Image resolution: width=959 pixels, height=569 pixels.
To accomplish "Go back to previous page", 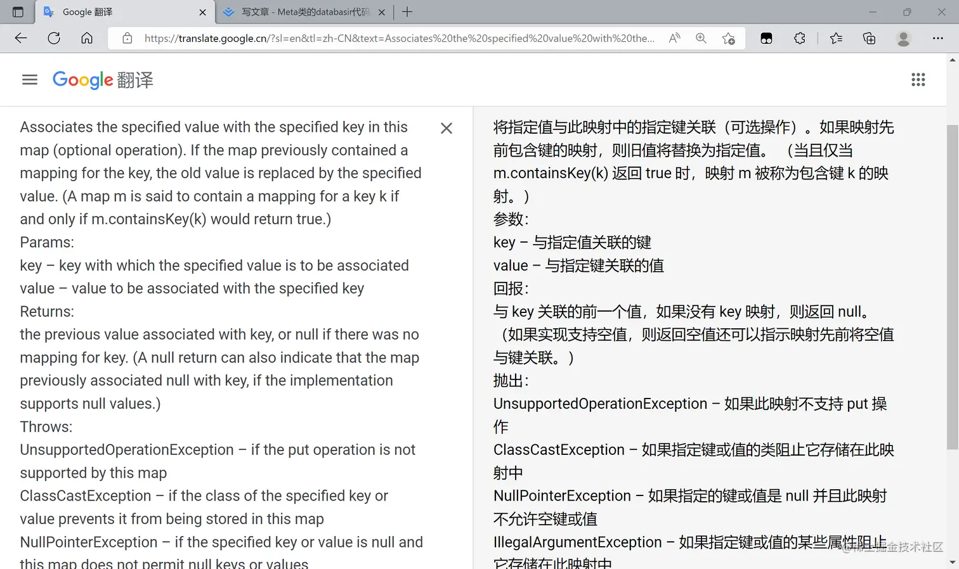I will coord(21,38).
